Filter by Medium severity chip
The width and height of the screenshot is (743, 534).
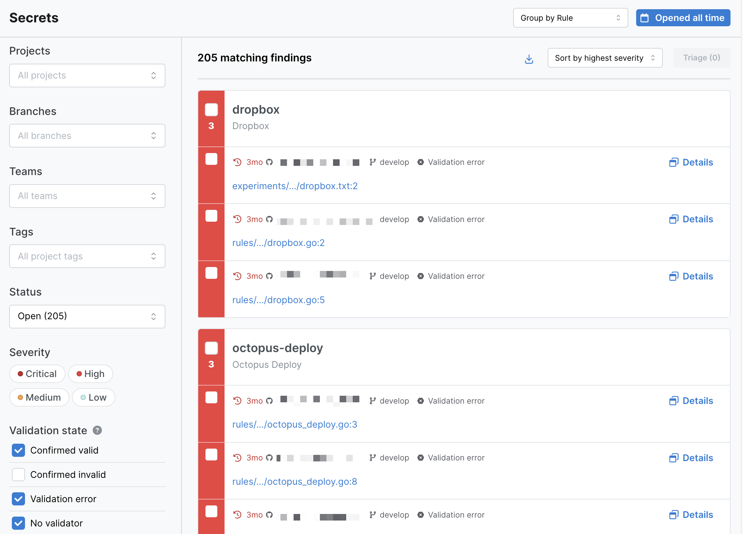point(39,397)
